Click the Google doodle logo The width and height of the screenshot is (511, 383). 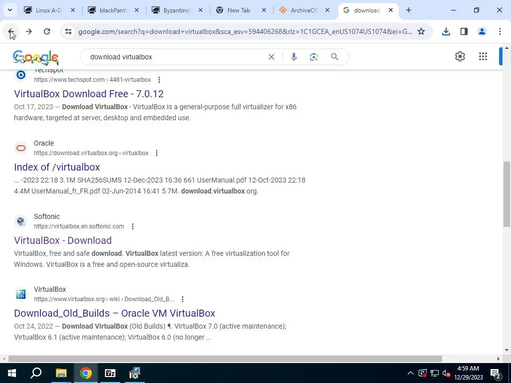(35, 58)
